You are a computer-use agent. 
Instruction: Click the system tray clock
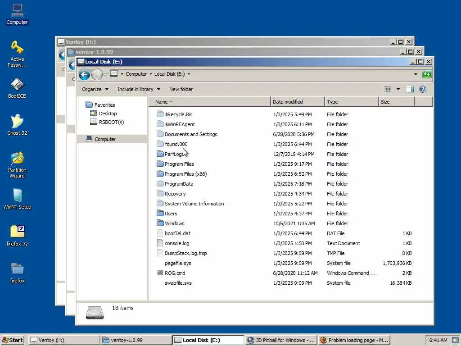click(438, 340)
